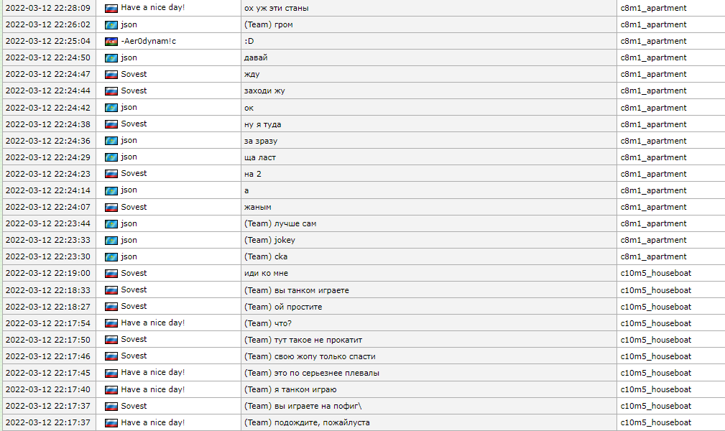Click c10m5_houseboat in the 22:18:33 row

click(655, 290)
